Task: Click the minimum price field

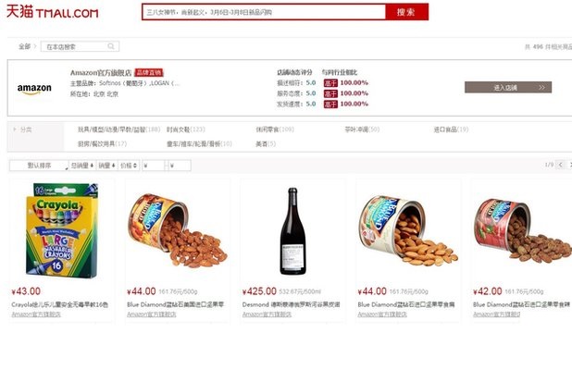Action: [154, 166]
